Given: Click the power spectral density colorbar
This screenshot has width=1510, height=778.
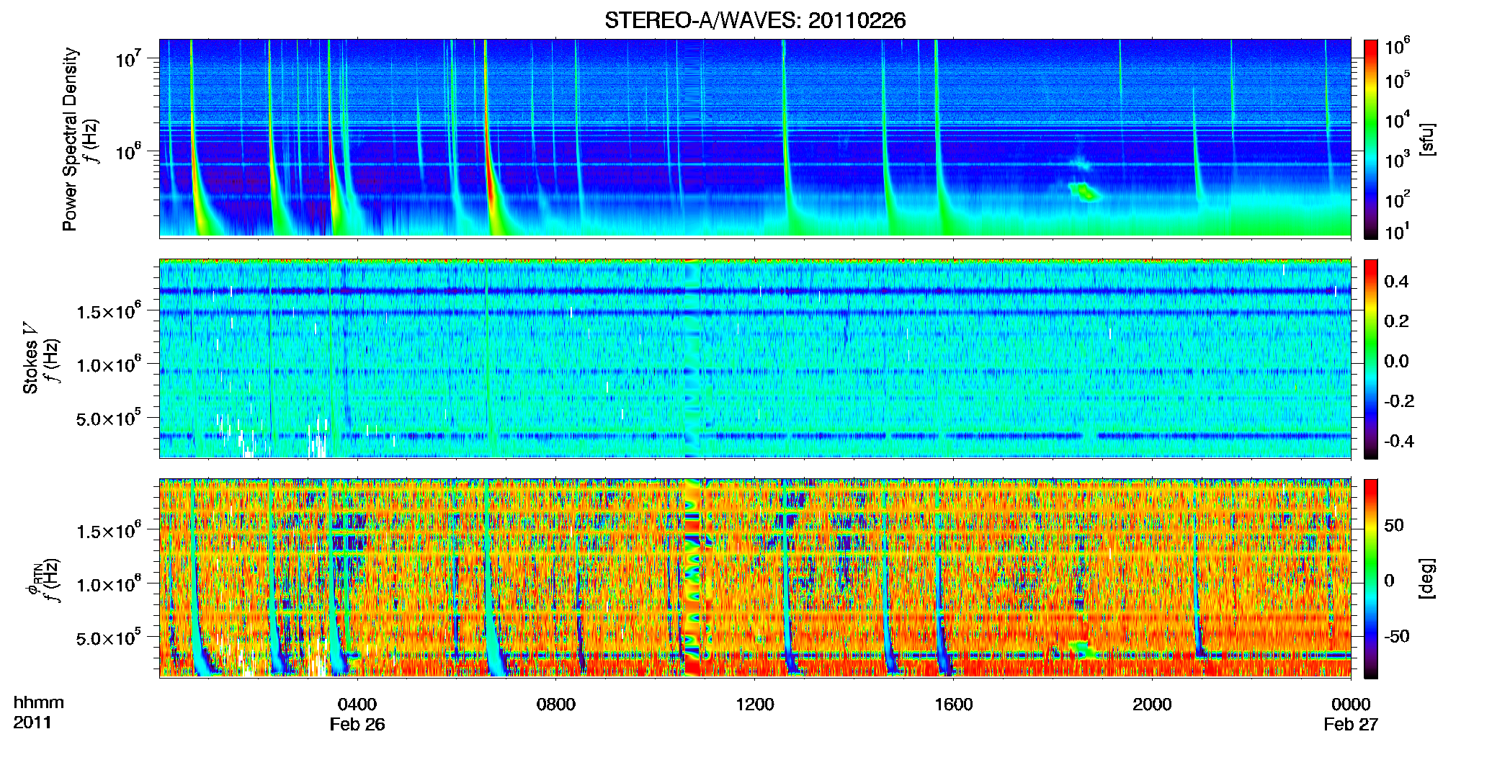Looking at the screenshot, I should coord(1371,139).
